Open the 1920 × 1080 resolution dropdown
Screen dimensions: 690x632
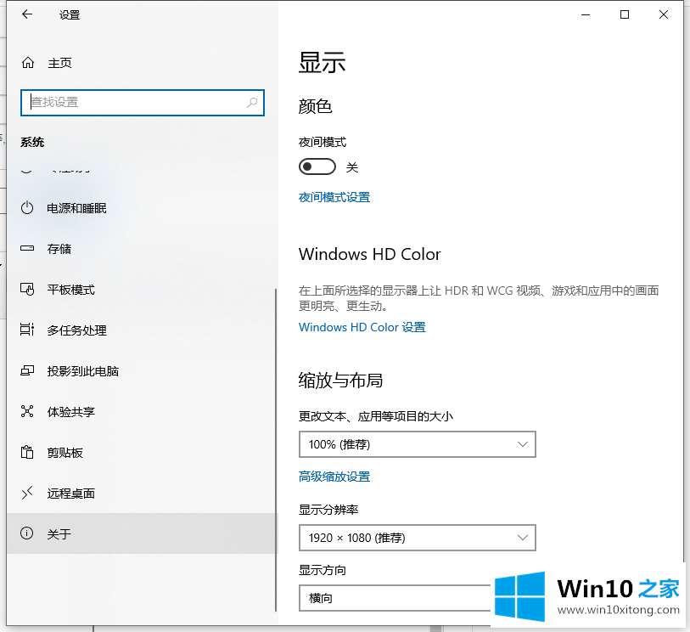[418, 538]
